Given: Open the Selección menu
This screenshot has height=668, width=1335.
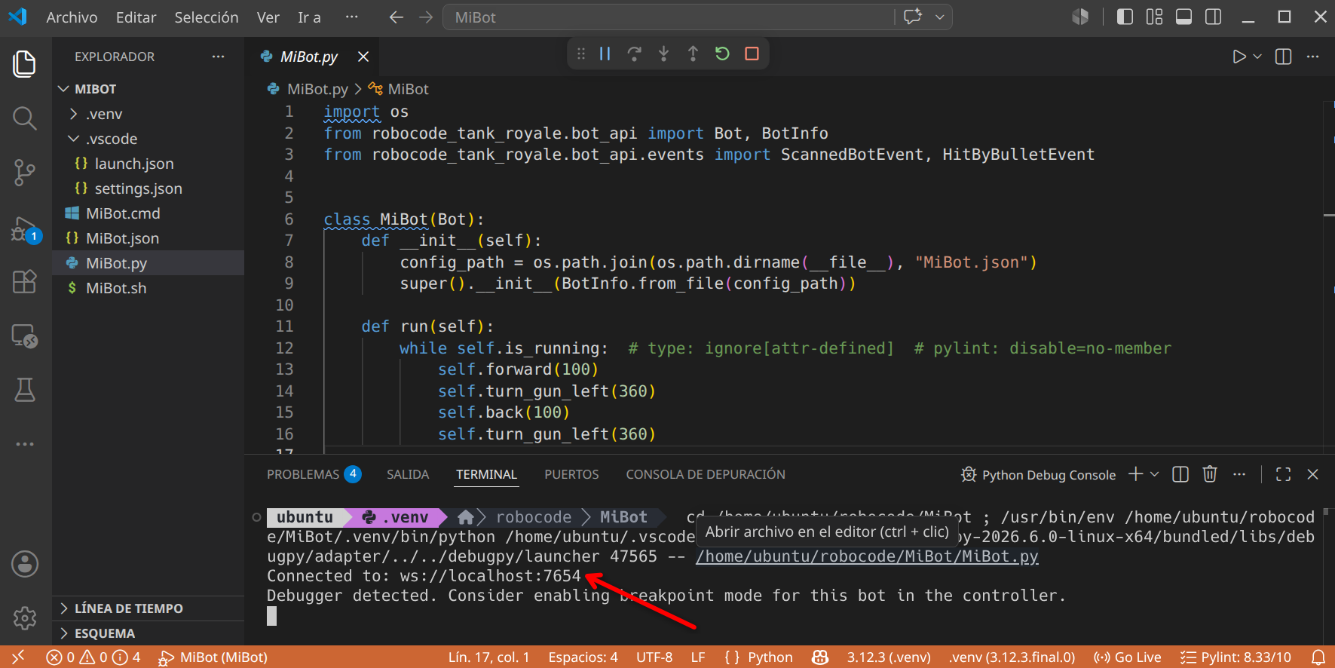Looking at the screenshot, I should click(x=207, y=17).
